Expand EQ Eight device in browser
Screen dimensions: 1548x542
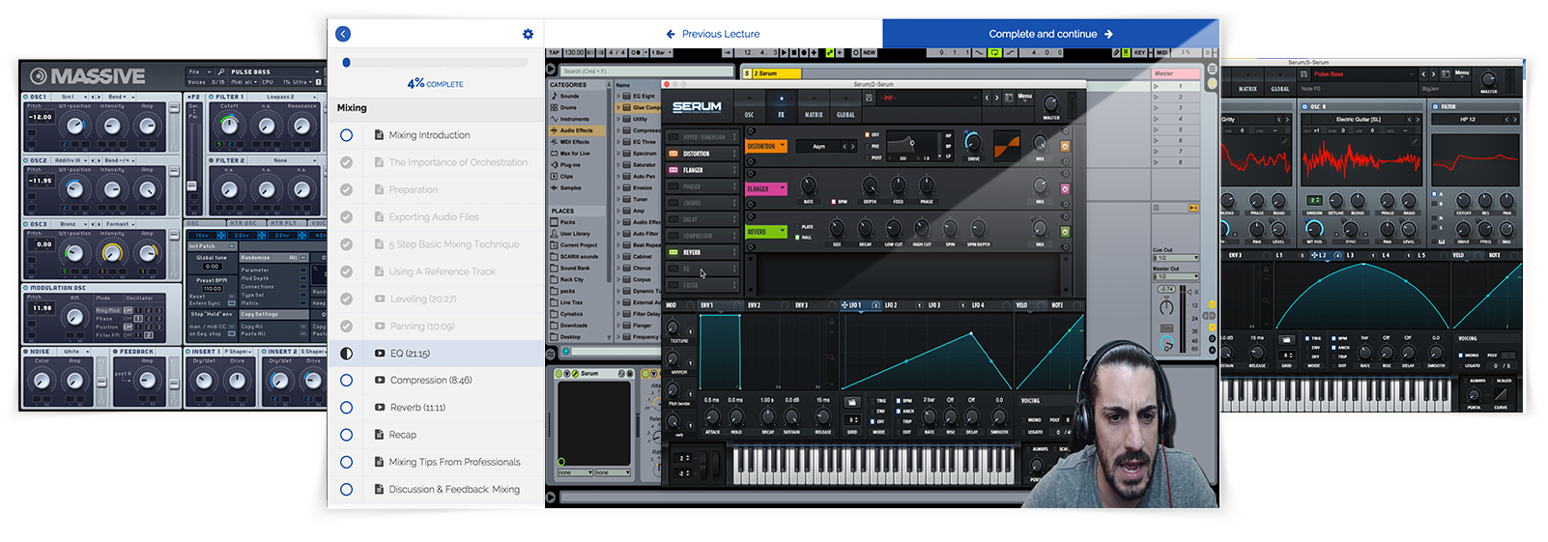[x=619, y=97]
